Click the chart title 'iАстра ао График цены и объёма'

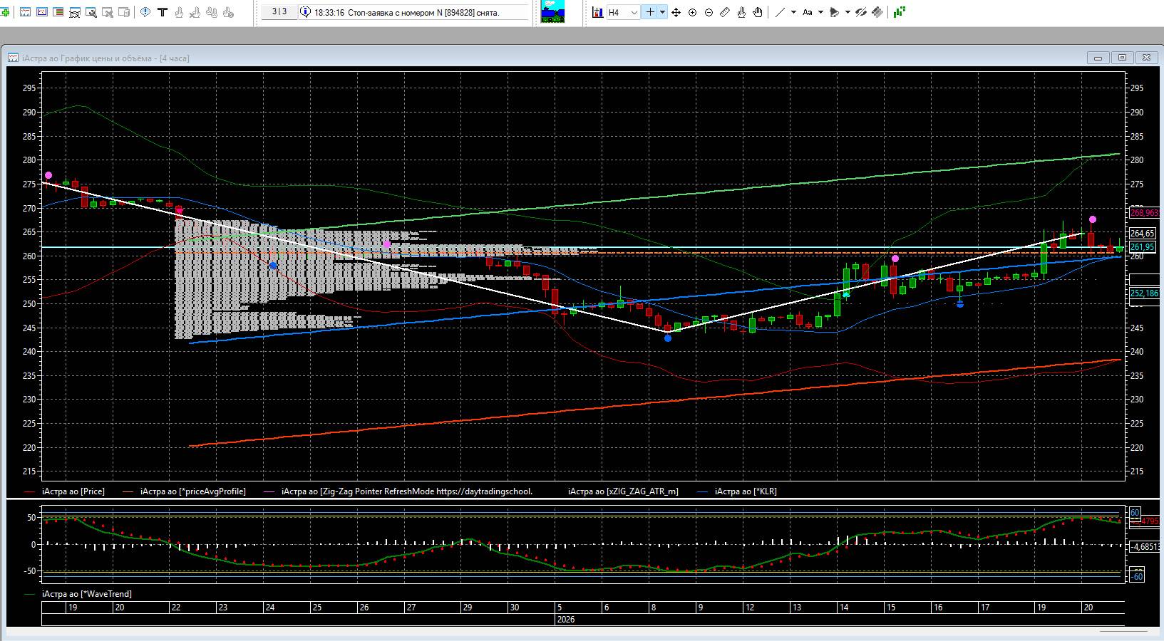87,58
